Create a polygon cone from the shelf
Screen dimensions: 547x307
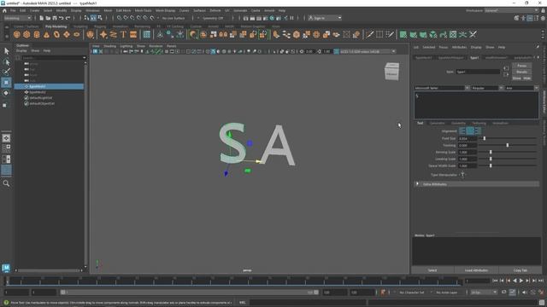click(46, 34)
